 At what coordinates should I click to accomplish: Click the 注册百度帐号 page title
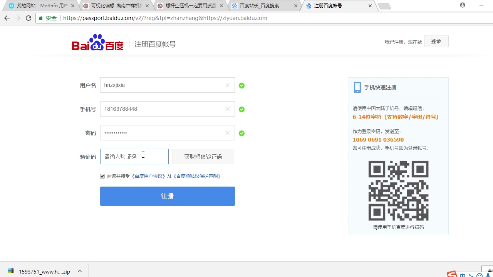tap(155, 44)
